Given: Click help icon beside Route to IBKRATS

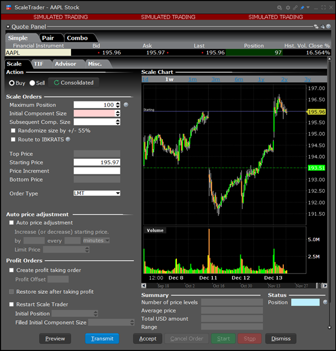Looking at the screenshot, I should tap(68, 139).
